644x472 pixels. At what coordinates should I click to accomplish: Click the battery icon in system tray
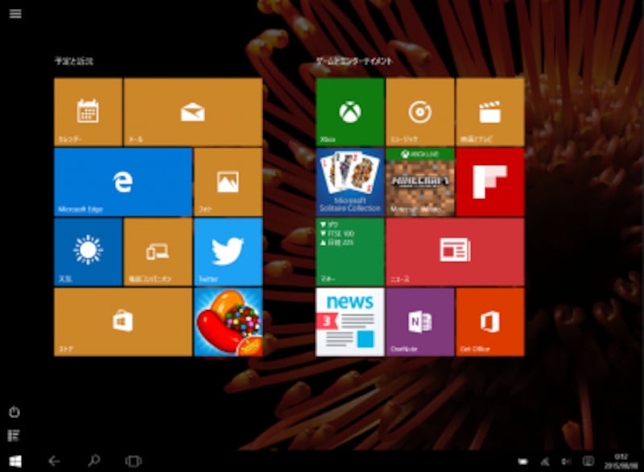tap(522, 462)
